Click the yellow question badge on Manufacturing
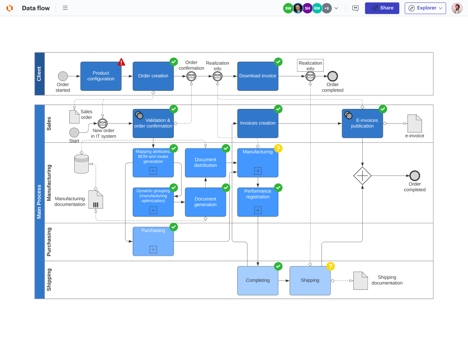468x351 pixels. click(278, 148)
